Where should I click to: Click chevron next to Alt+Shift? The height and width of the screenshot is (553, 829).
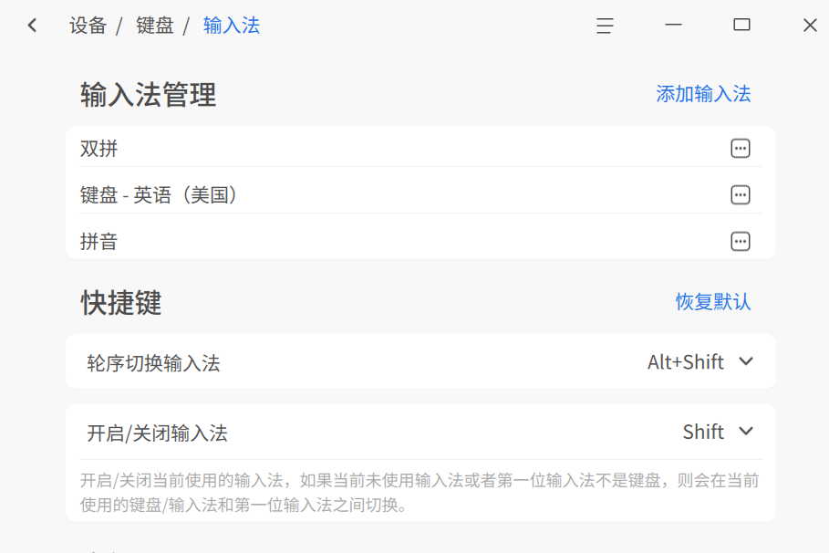[746, 361]
